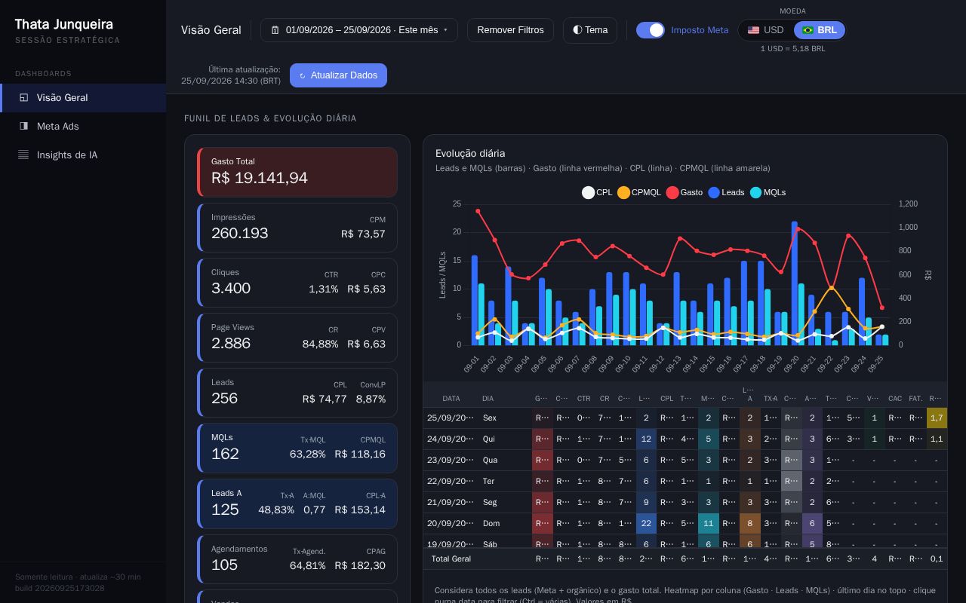Click the MQLs value 162
The image size is (966, 603).
tap(225, 454)
